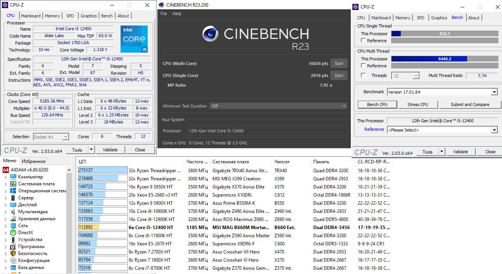Viewport: 502px width, 274px height.
Task: Enable Reference checkbox under CPU Multi Thread
Action: (x=363, y=66)
